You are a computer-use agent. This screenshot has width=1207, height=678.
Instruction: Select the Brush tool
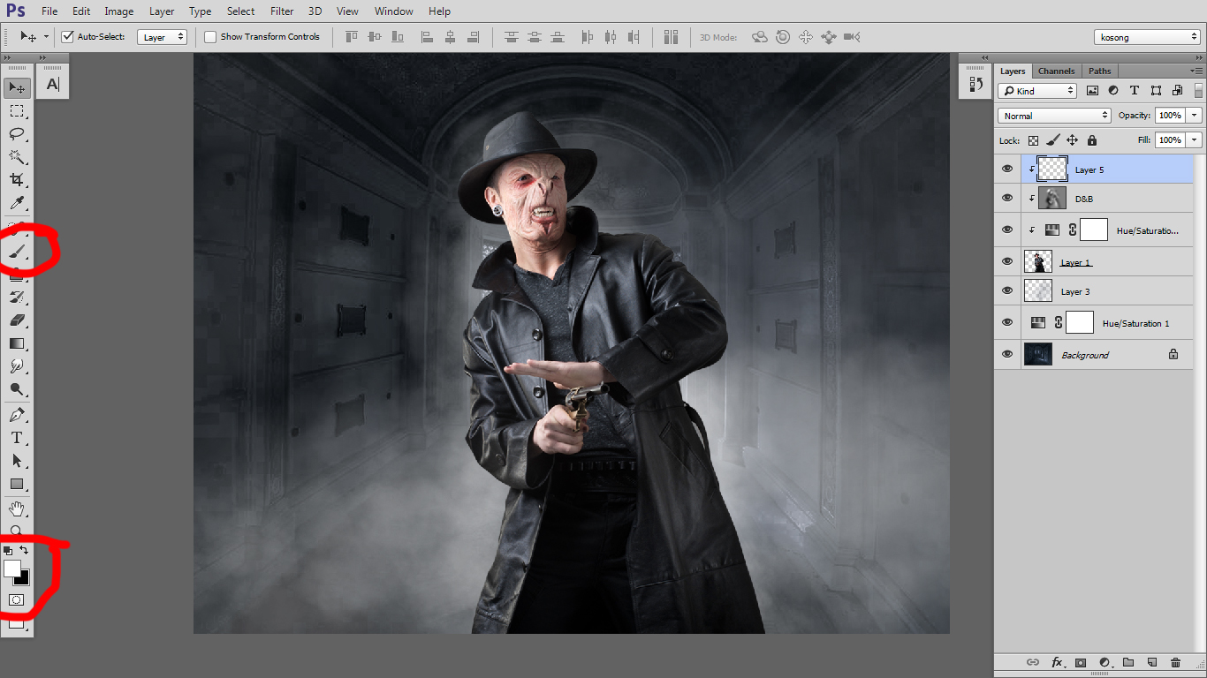(17, 252)
